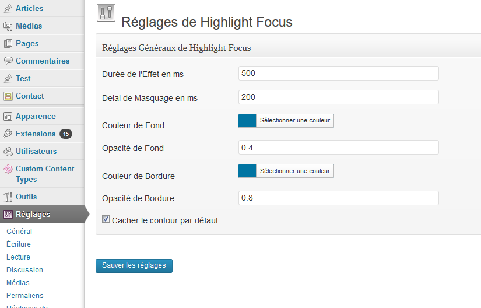Click the Apparence layout icon
Screen dimensions: 481x308
pyautogui.click(x=8, y=117)
